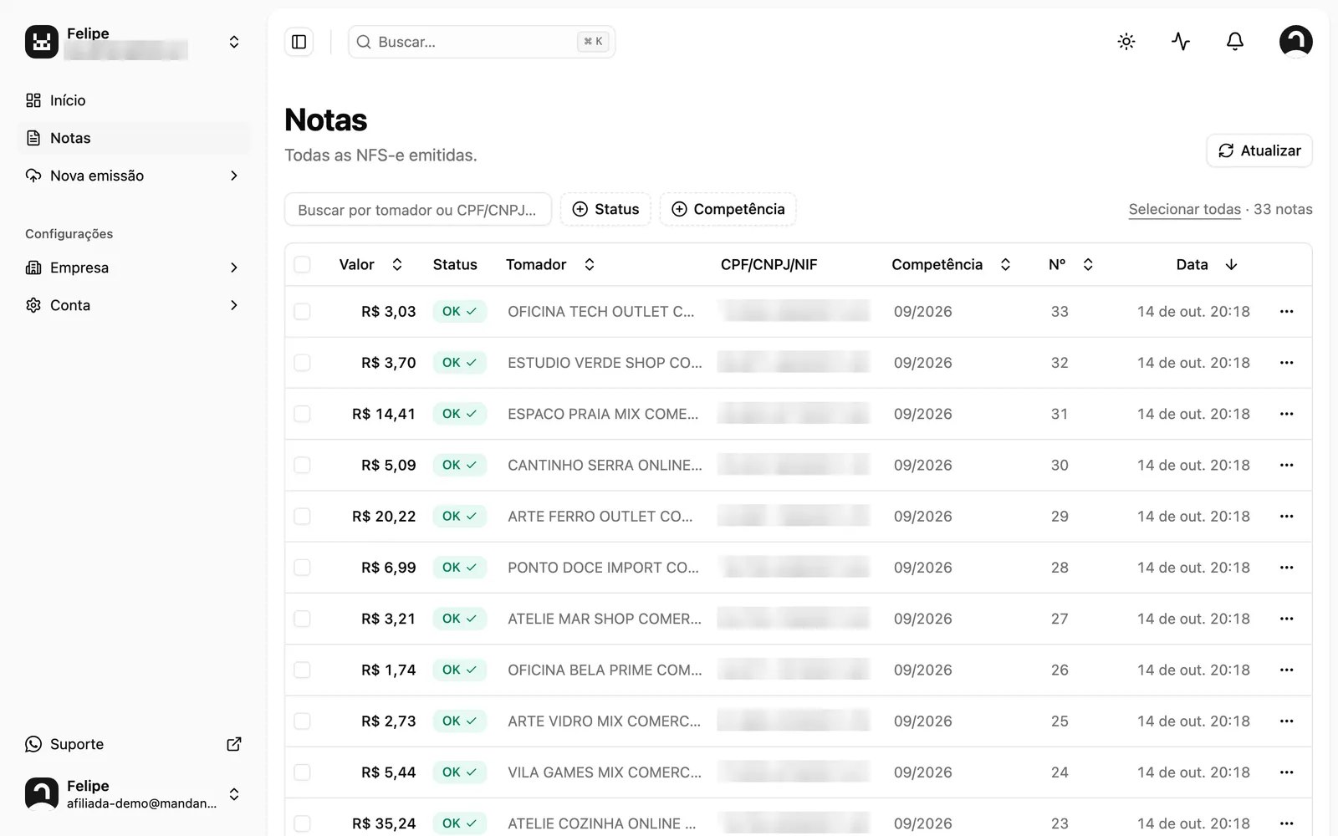Tick the header select-all checkbox

click(x=303, y=264)
